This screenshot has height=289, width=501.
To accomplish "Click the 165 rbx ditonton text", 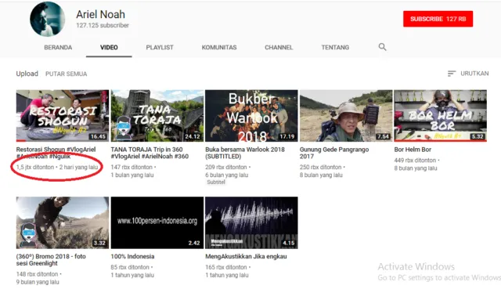I will point(226,267).
